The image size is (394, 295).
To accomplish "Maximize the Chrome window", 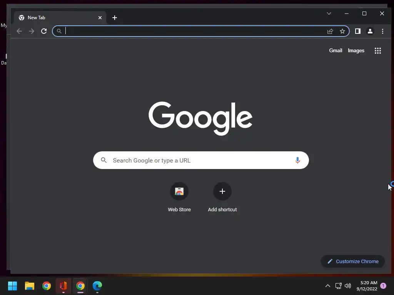I will (x=364, y=13).
